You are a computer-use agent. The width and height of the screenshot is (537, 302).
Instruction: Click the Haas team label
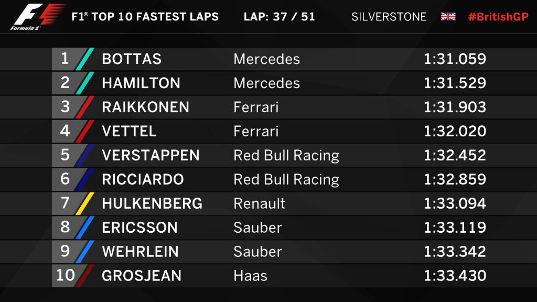point(250,276)
